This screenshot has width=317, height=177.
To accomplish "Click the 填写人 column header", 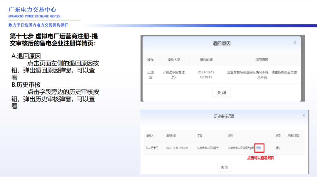I will (x=149, y=135).
